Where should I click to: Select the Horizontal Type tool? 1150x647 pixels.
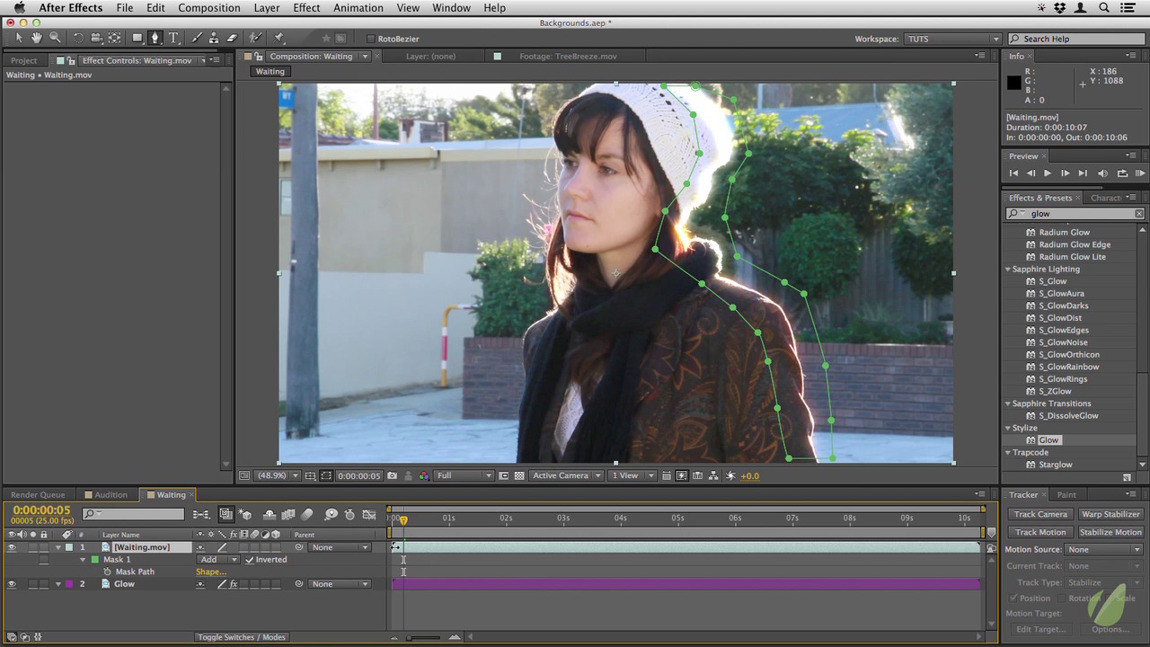(173, 38)
